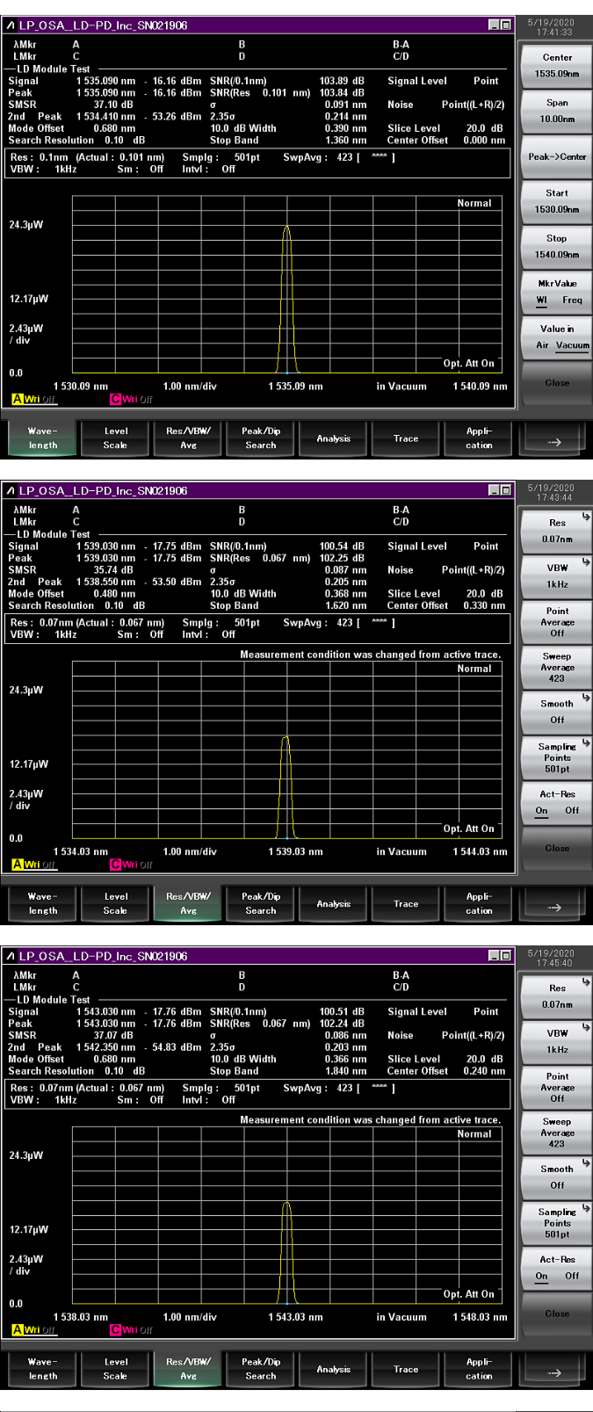
Task: Select the Center 1535.09nm softkey
Action: (x=557, y=66)
